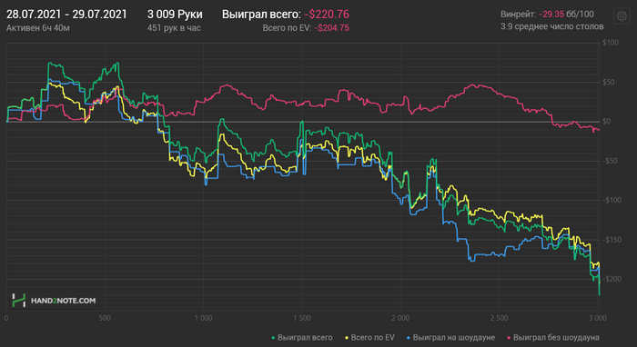Click the 1 500 hands x-axis marker
Screen dimensions: 637x347
click(x=302, y=318)
